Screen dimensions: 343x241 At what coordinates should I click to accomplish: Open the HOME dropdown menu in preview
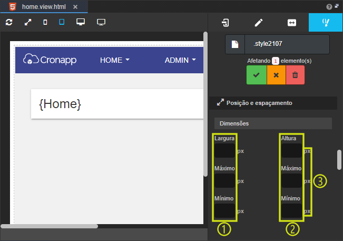115,60
